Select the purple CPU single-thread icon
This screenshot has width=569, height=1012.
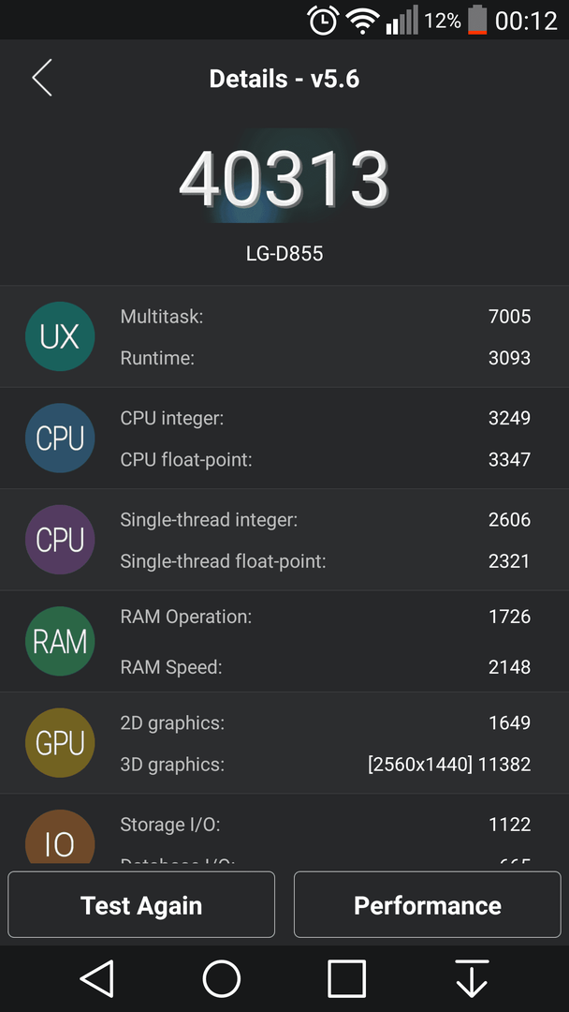coord(60,540)
